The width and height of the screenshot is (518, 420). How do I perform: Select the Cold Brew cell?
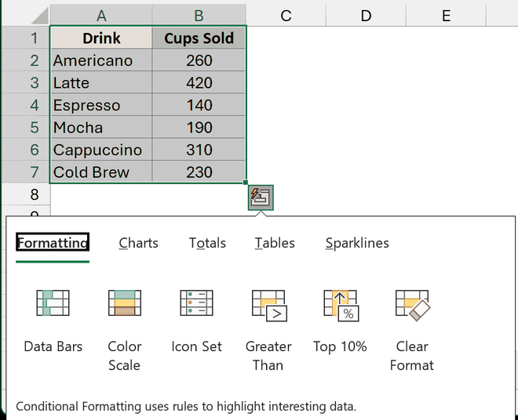pyautogui.click(x=101, y=172)
